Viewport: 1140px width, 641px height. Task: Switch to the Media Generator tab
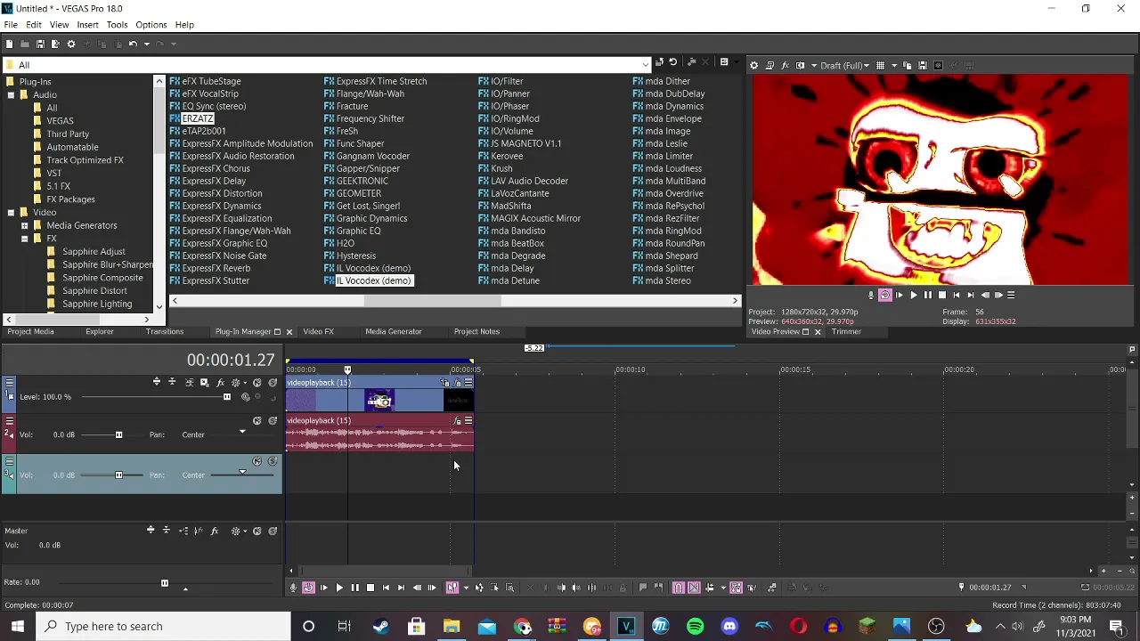pyautogui.click(x=393, y=331)
